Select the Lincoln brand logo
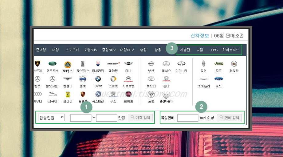Viewport: 283px width, 157px height. (204, 63)
